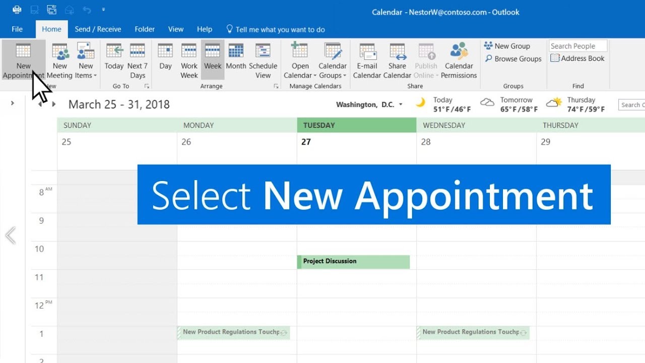Open the Calendar Groups dropdown

point(333,61)
